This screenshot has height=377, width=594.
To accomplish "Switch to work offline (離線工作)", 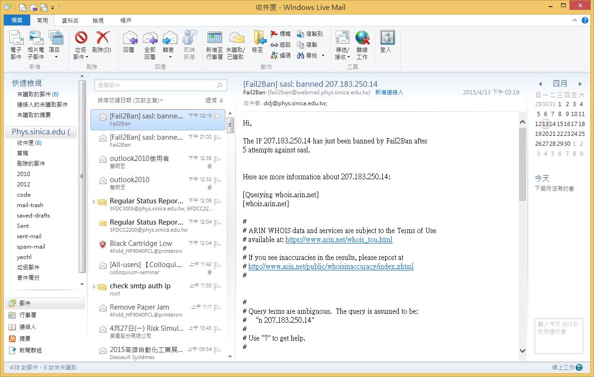I will click(362, 45).
